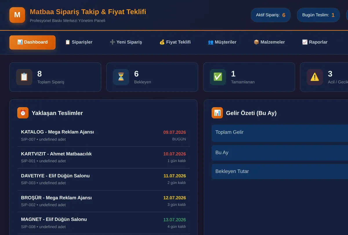Open the Dashboard tab
Viewport: 348px width, 235px height.
[x=32, y=42]
